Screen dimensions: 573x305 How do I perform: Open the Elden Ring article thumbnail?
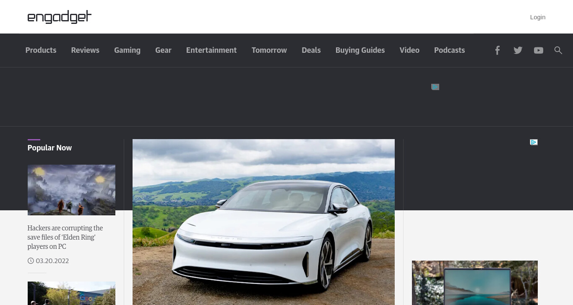[x=71, y=190]
